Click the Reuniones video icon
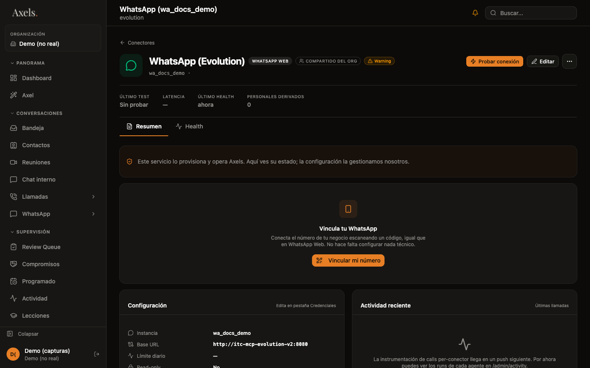This screenshot has width=590, height=368. (x=14, y=162)
